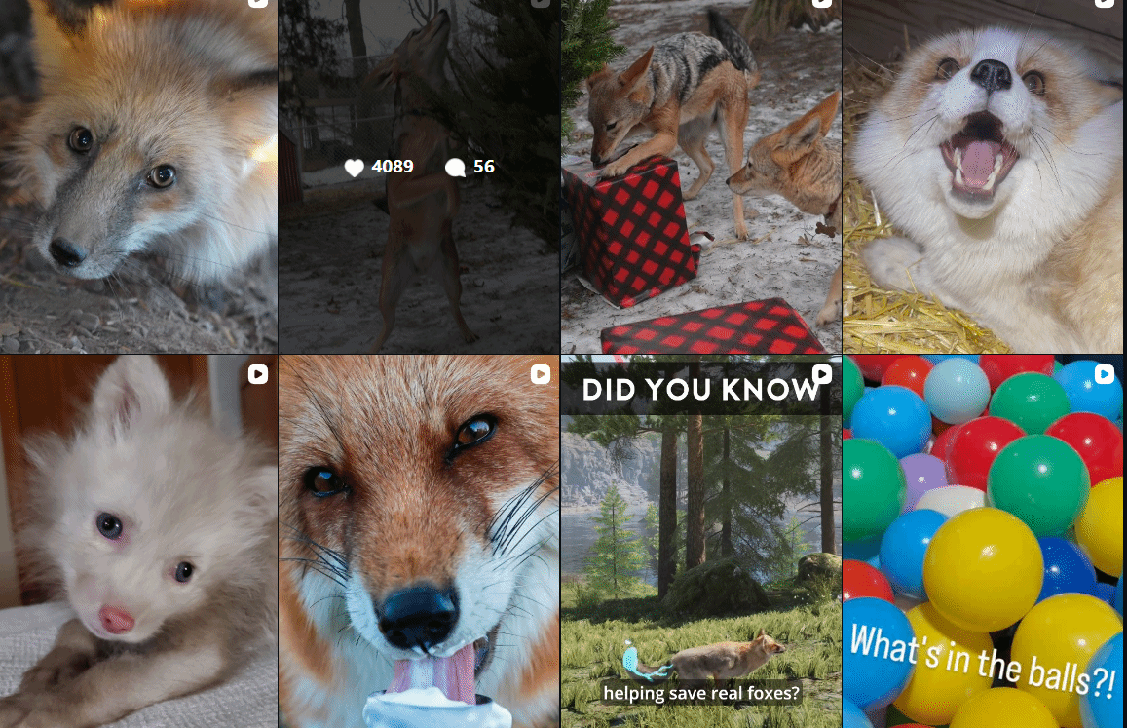Image resolution: width=1127 pixels, height=728 pixels.
Task: Click the 56 comments count
Action: point(484,167)
